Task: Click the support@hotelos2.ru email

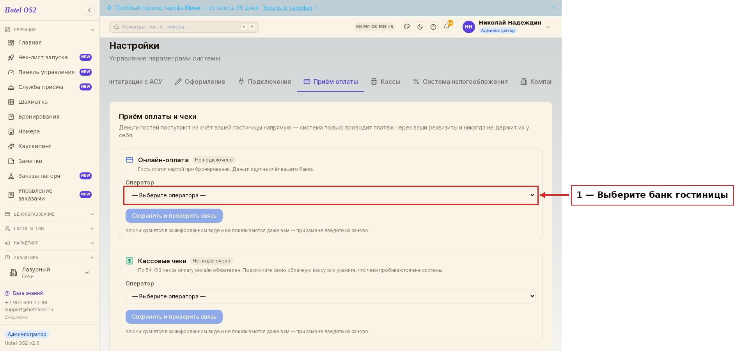Action: [x=29, y=310]
